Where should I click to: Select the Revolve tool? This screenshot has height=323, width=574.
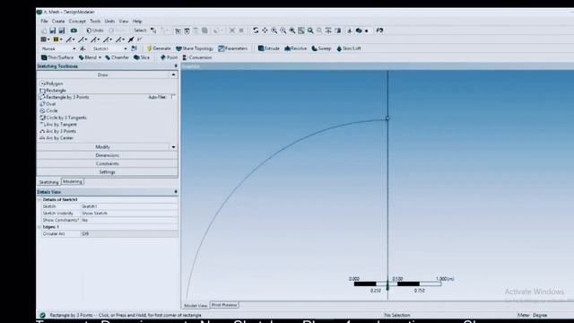295,48
